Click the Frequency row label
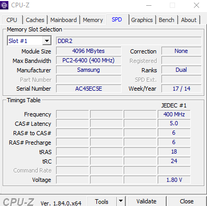The width and height of the screenshot is (207, 206). (38, 114)
